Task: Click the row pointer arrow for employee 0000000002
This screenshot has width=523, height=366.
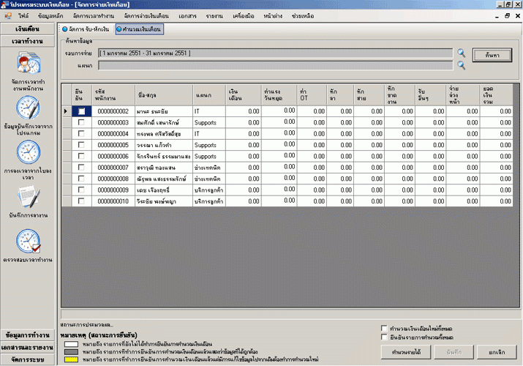Action: click(x=66, y=111)
